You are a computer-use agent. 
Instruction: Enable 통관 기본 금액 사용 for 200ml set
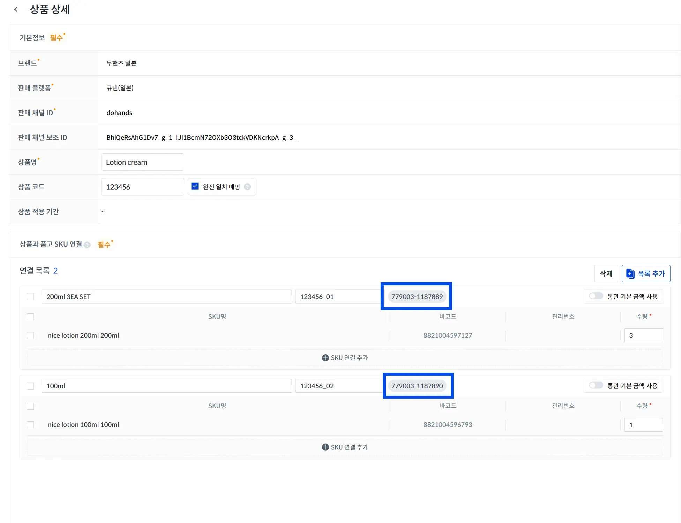click(596, 296)
